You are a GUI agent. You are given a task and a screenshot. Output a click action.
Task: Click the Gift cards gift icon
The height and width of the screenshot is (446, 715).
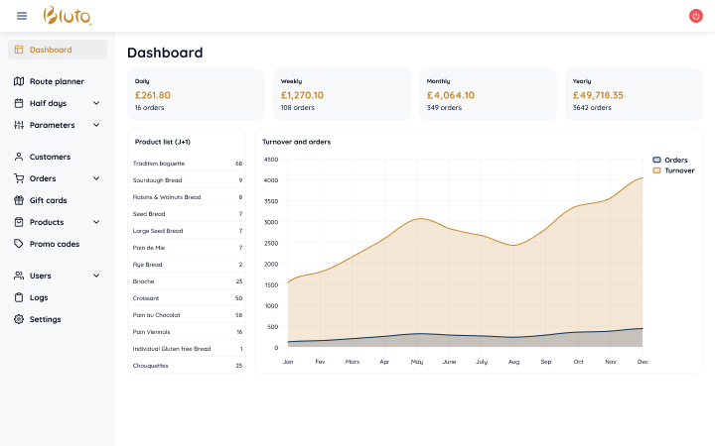pos(19,200)
